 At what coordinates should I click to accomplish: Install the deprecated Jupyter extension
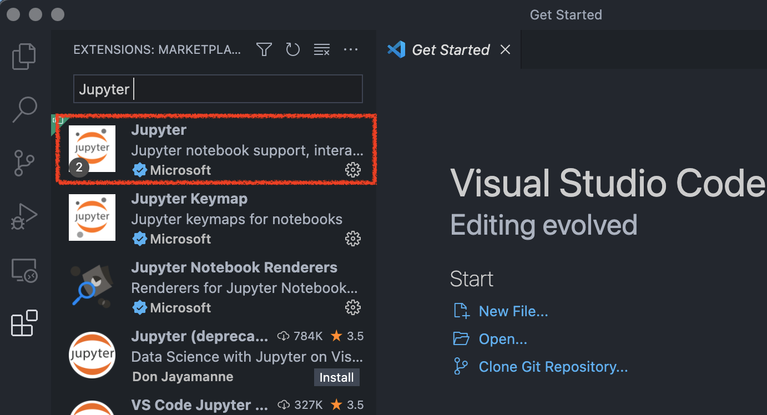click(x=336, y=377)
